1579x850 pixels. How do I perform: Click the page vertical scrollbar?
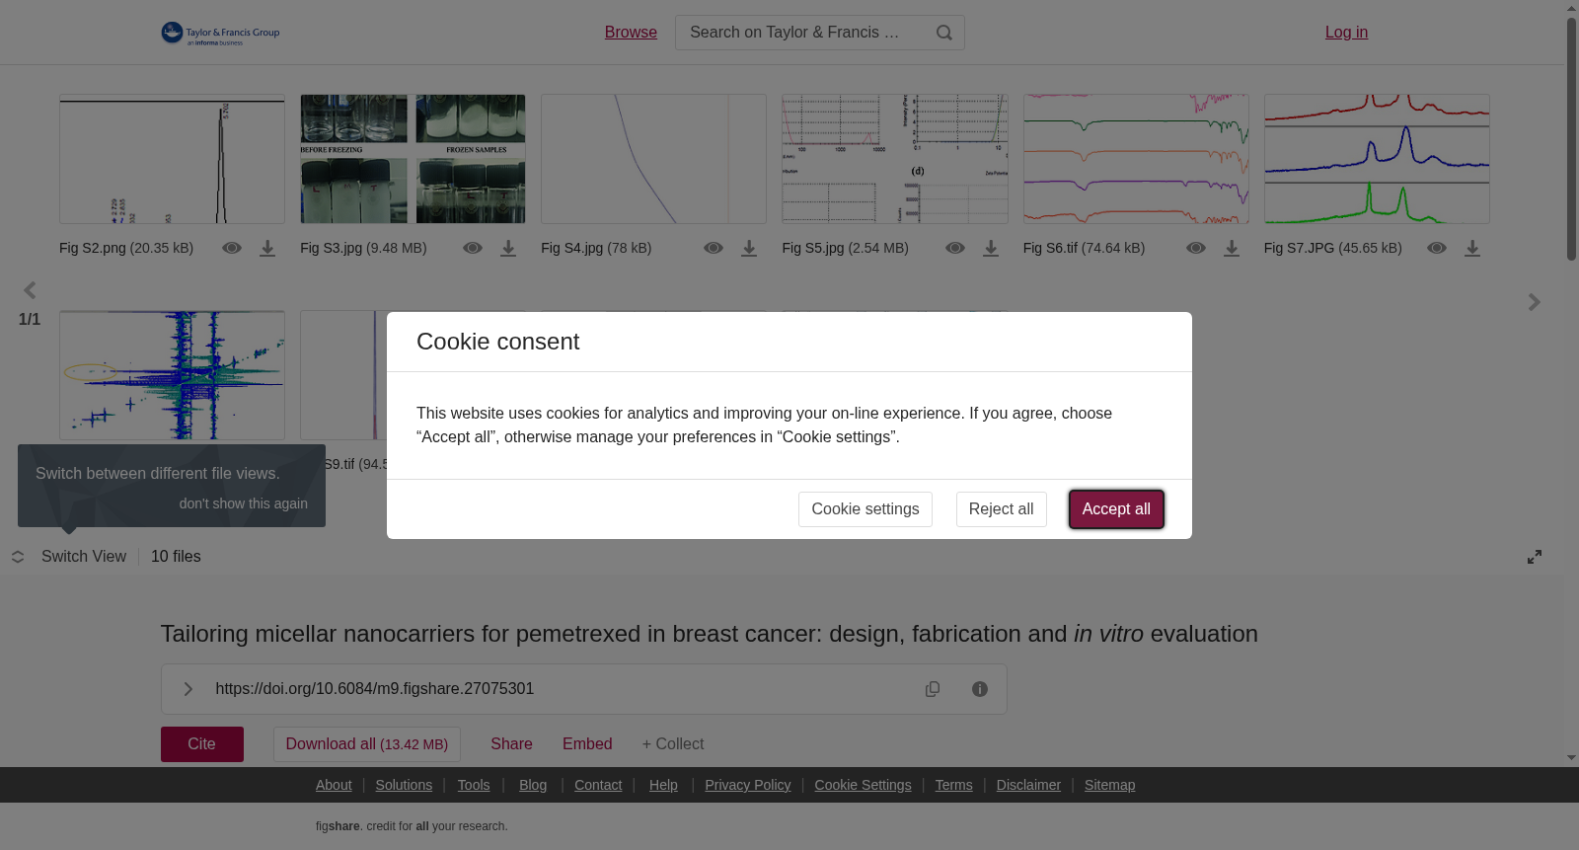pyautogui.click(x=1571, y=138)
